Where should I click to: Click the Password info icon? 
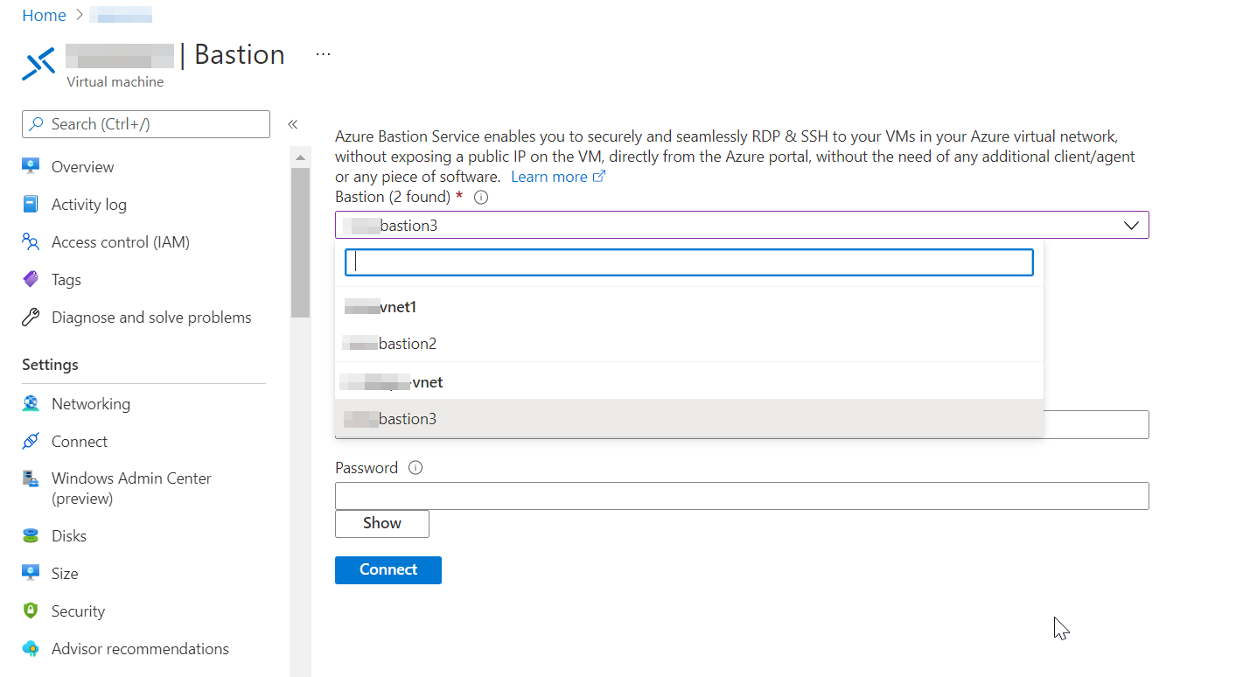pos(415,468)
